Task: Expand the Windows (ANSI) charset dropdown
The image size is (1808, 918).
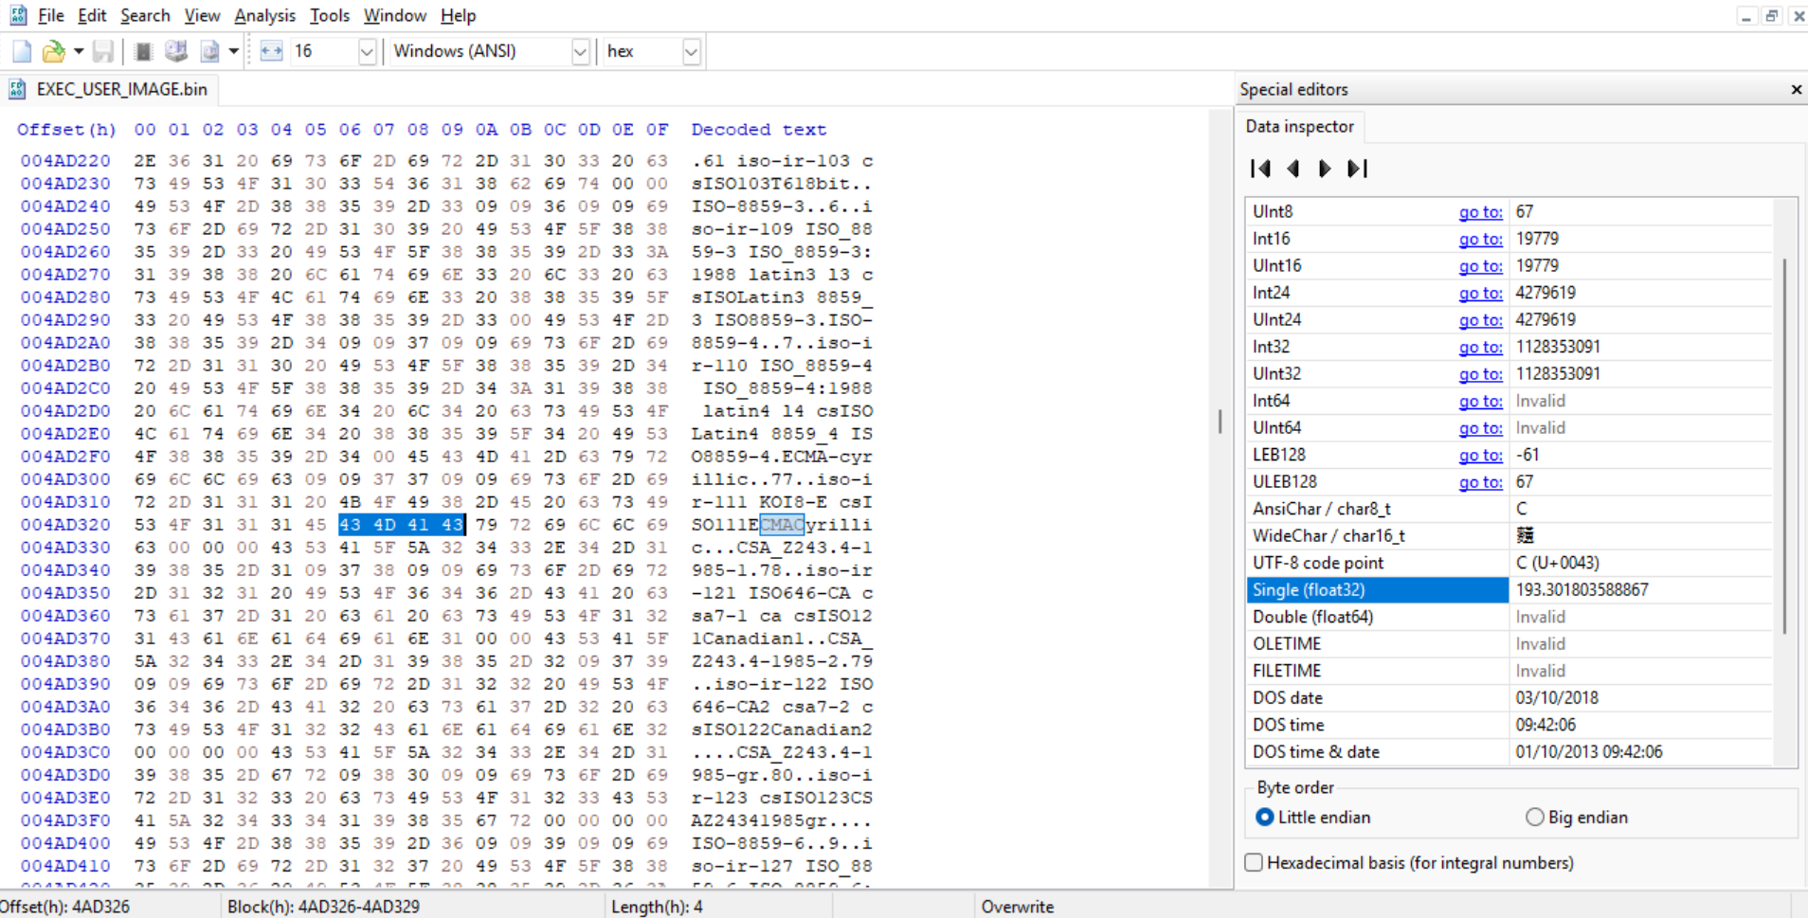Action: [x=580, y=51]
